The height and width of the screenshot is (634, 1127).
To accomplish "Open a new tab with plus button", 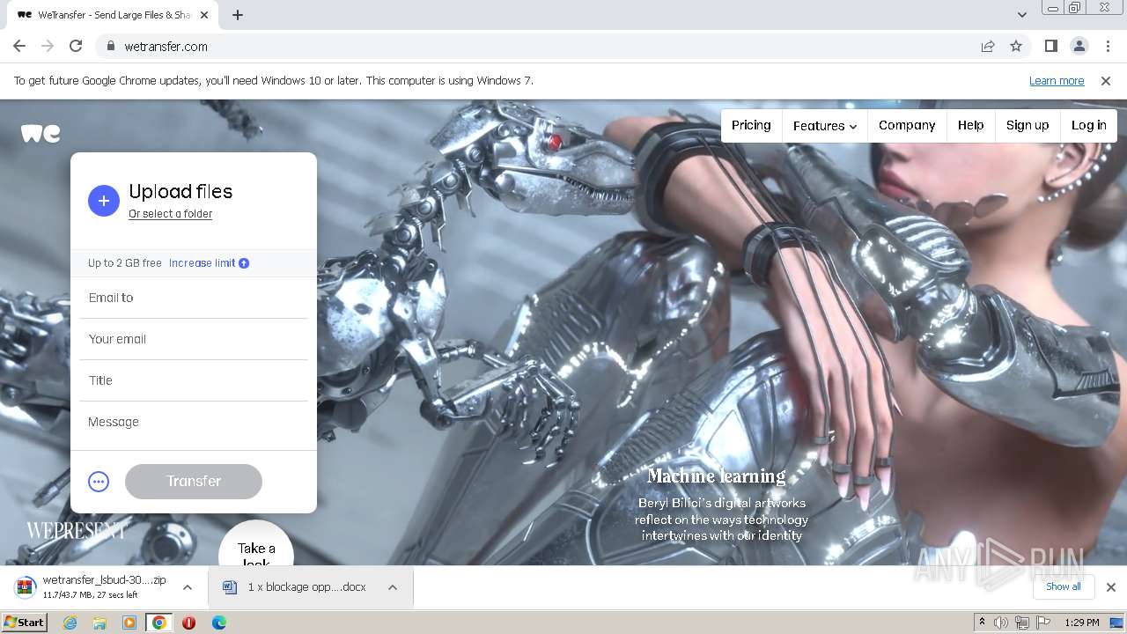I will pyautogui.click(x=238, y=15).
